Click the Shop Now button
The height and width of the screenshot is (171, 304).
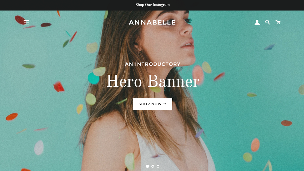(153, 104)
